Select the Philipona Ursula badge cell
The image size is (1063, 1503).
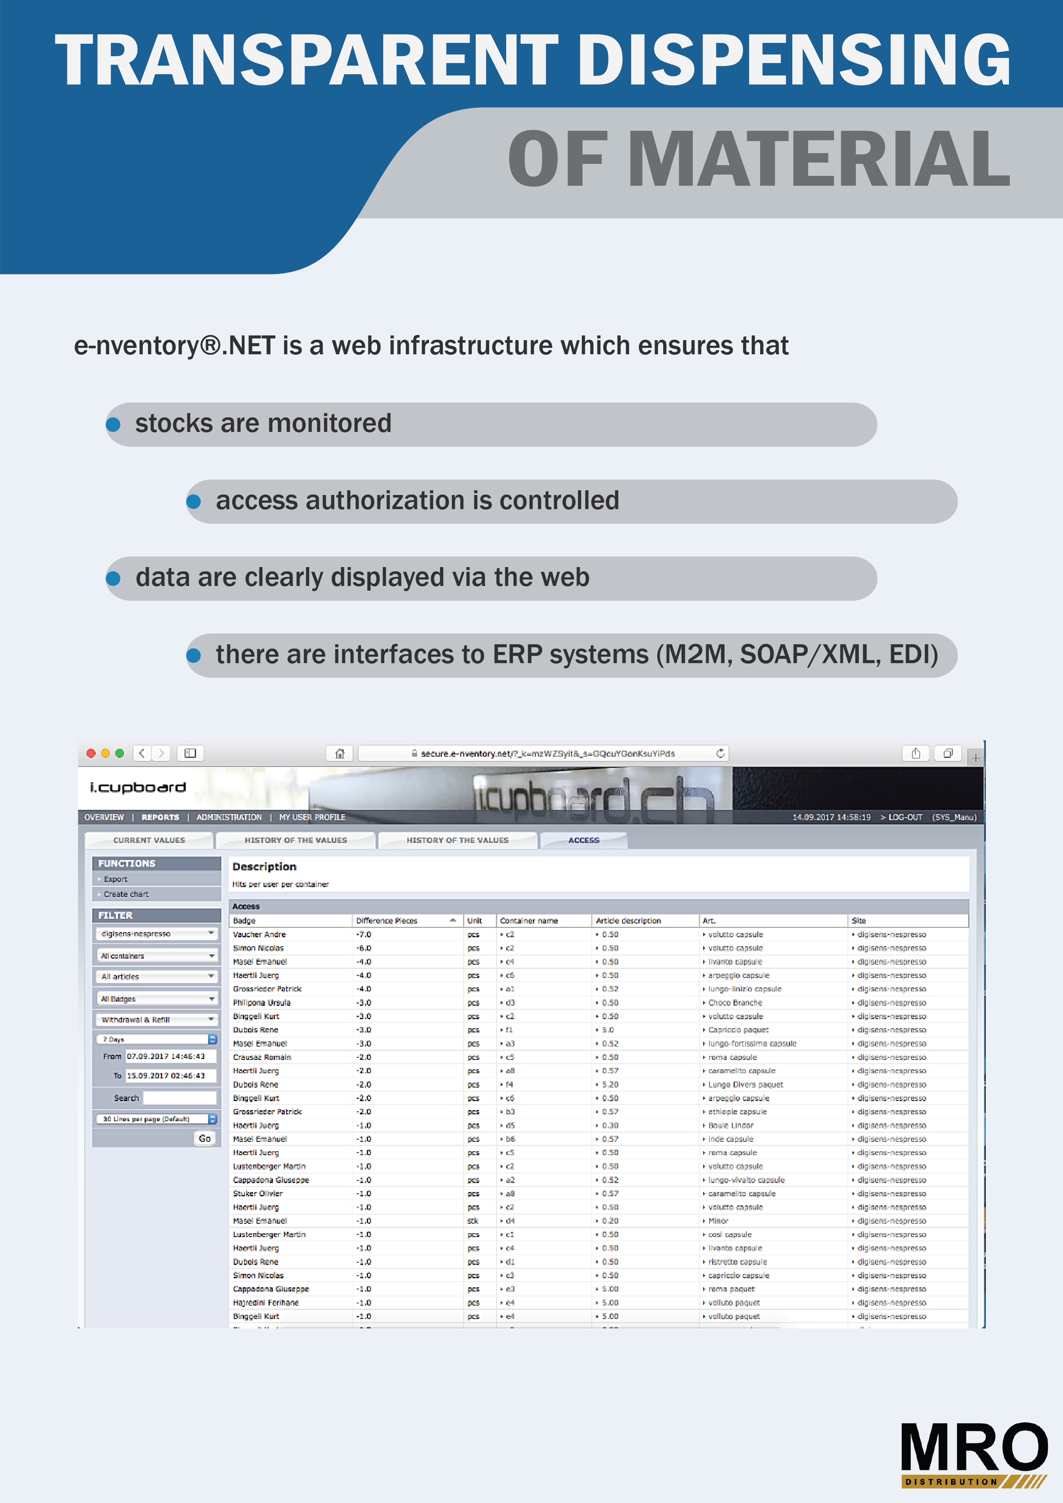tap(261, 1003)
